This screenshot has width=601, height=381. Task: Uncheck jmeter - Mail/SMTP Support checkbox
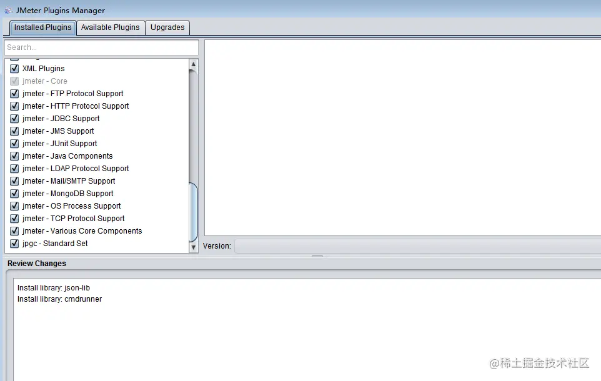(14, 181)
